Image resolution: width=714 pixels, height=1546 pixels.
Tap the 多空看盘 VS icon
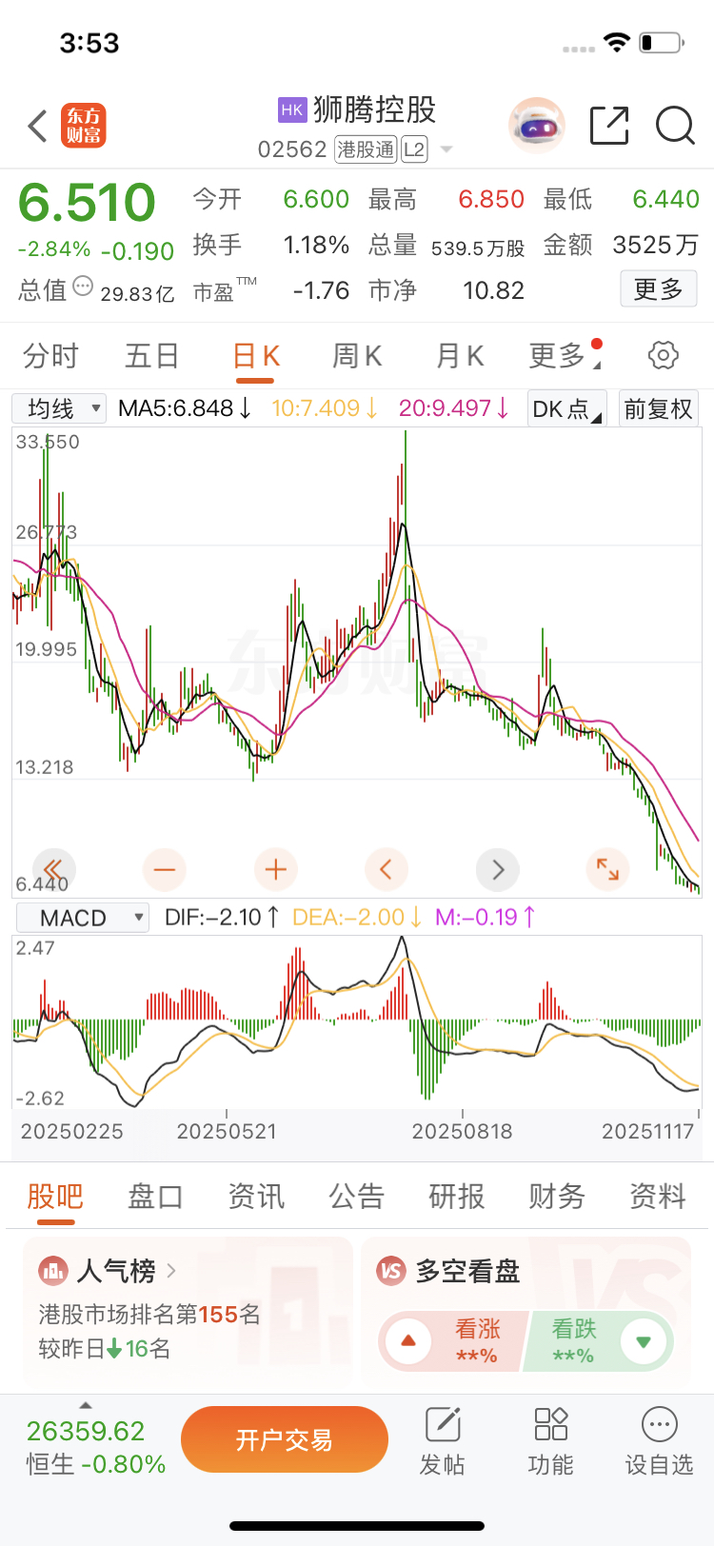[x=391, y=1271]
